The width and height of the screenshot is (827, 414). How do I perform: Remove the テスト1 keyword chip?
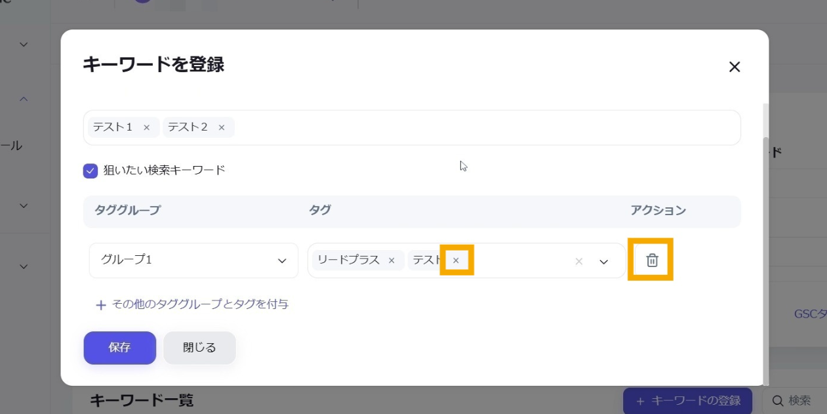pos(146,127)
